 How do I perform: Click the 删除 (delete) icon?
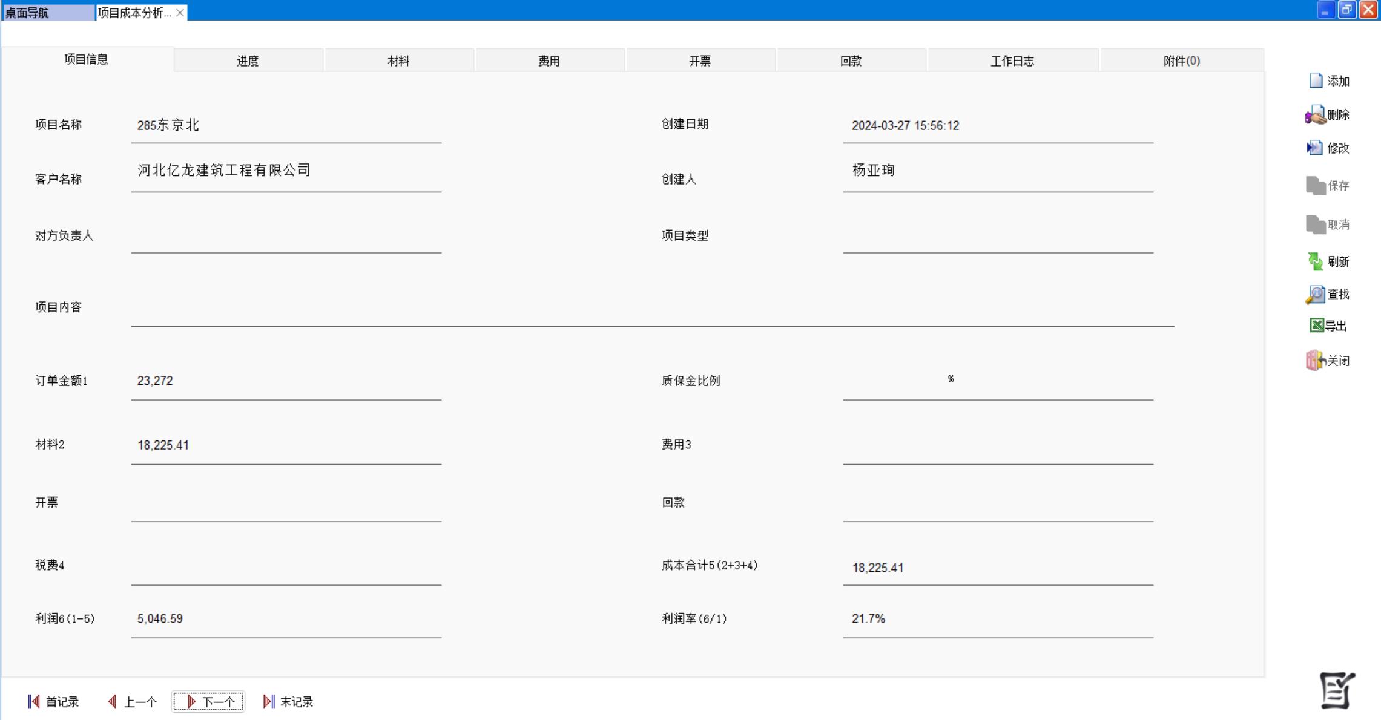point(1316,115)
